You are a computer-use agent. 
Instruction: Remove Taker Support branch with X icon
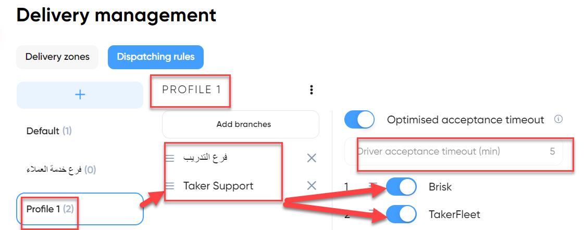[x=312, y=185]
